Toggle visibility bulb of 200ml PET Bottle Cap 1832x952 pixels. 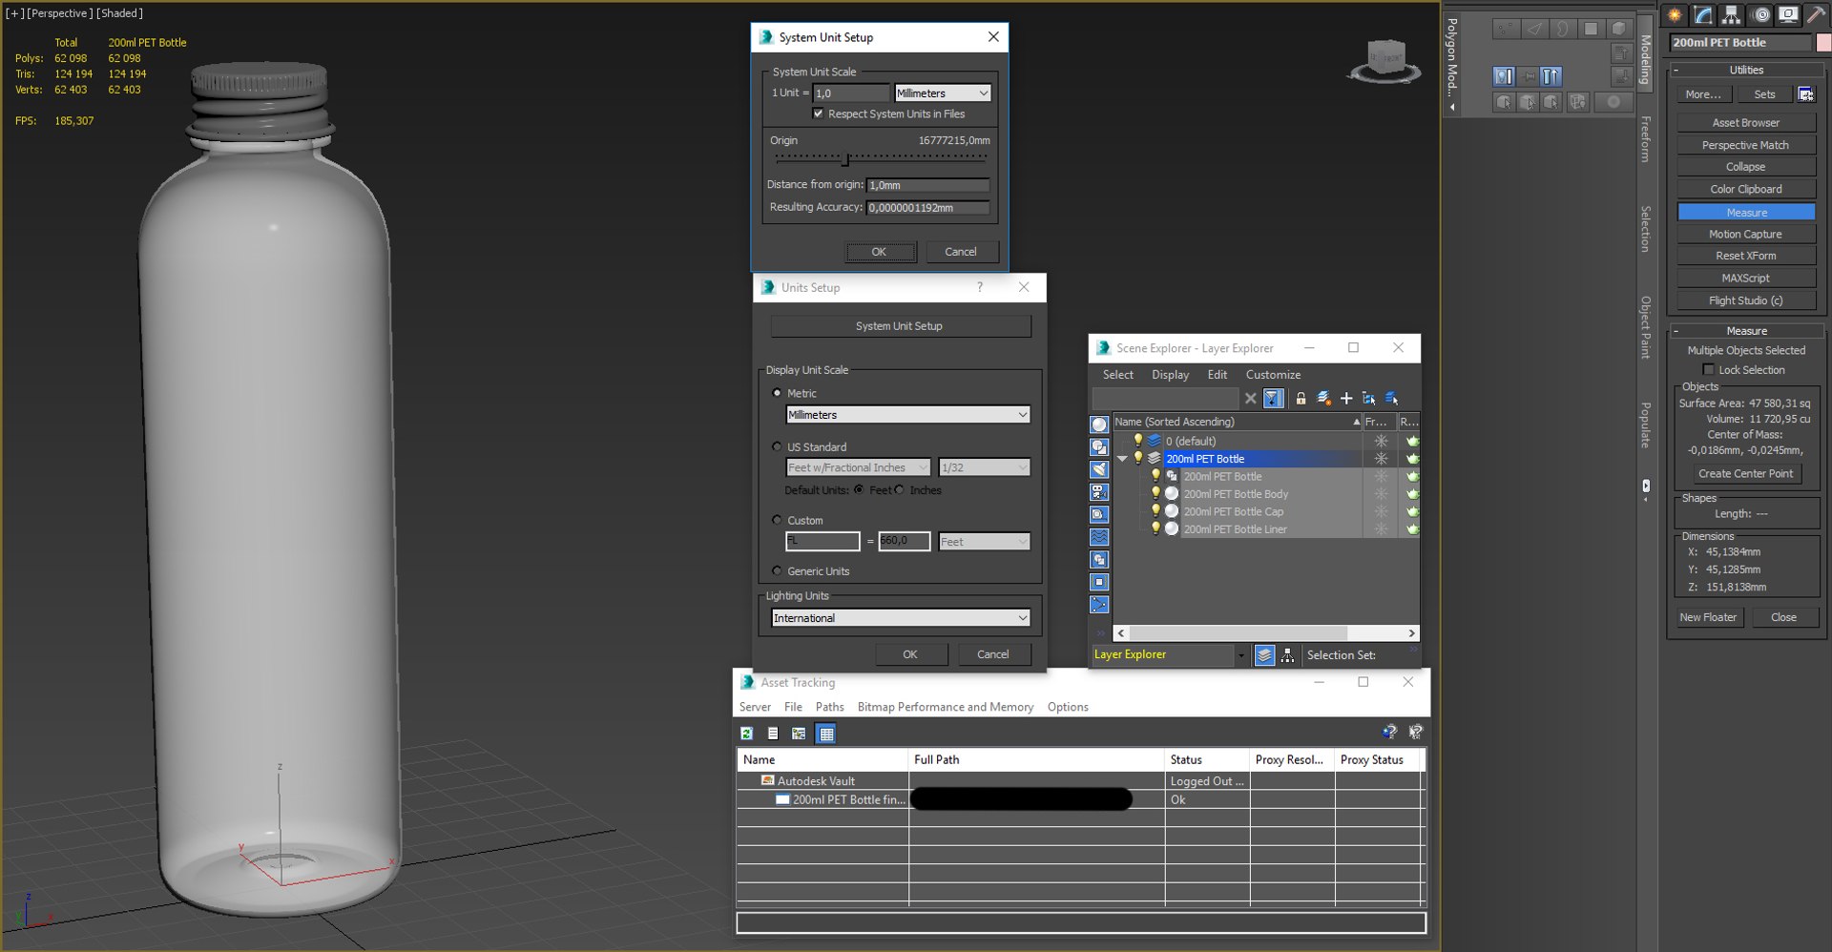(1155, 511)
